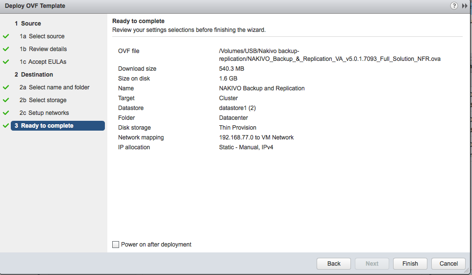Click the green checkmark beside Select source
Screen dimensions: 472x275
coord(6,36)
